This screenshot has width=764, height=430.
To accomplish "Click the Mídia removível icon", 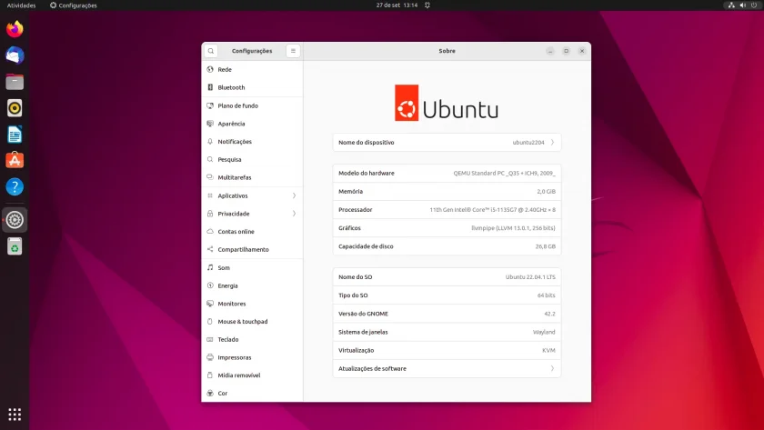I will [x=210, y=375].
